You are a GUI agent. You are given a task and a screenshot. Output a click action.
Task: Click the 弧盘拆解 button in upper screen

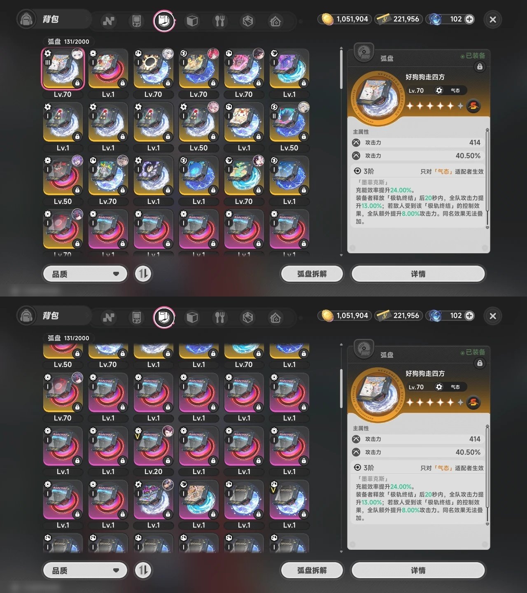tap(312, 274)
